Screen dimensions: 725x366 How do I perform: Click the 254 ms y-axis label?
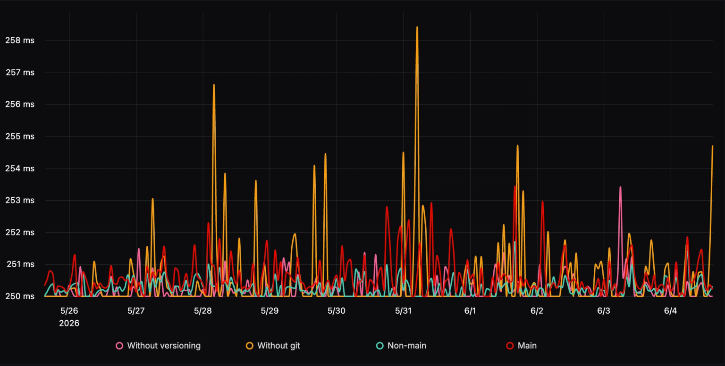(20, 169)
